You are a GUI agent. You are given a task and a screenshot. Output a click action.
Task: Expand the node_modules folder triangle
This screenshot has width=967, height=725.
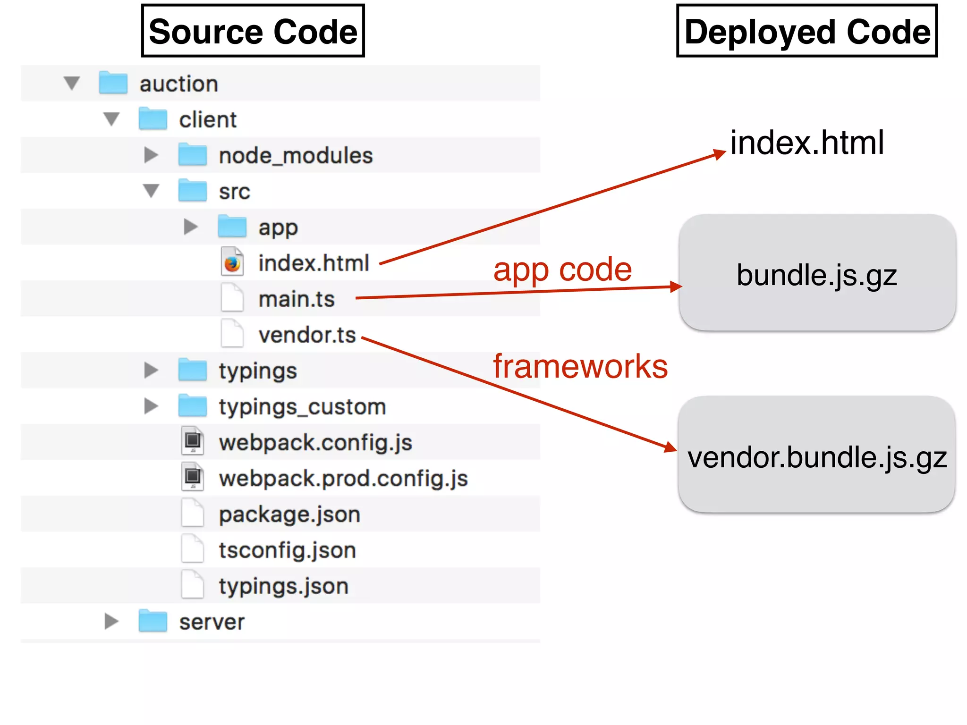tap(151, 155)
